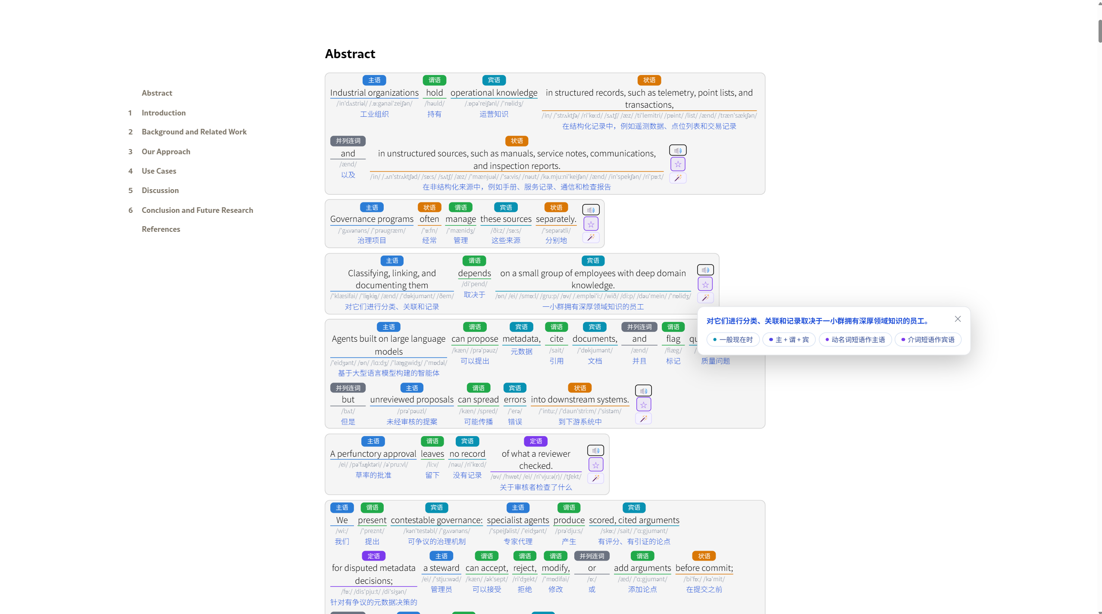Viewport: 1102px width, 614px height.
Task: Click the phrase 'operational knowledge'
Action: pyautogui.click(x=494, y=93)
